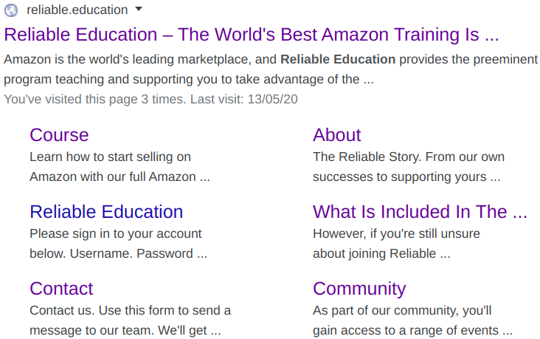
Task: Open the Contact sitelink
Action: click(x=61, y=289)
